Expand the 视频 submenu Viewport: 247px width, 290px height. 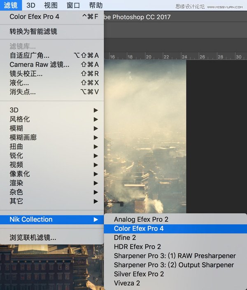(52, 165)
